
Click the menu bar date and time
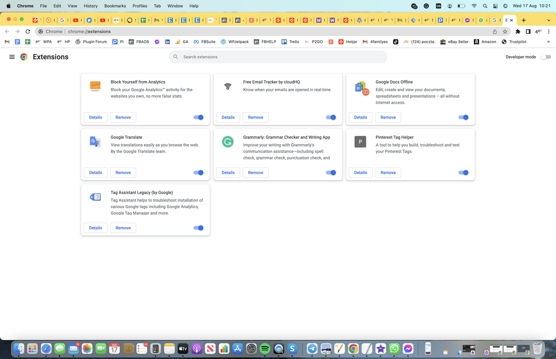click(531, 6)
